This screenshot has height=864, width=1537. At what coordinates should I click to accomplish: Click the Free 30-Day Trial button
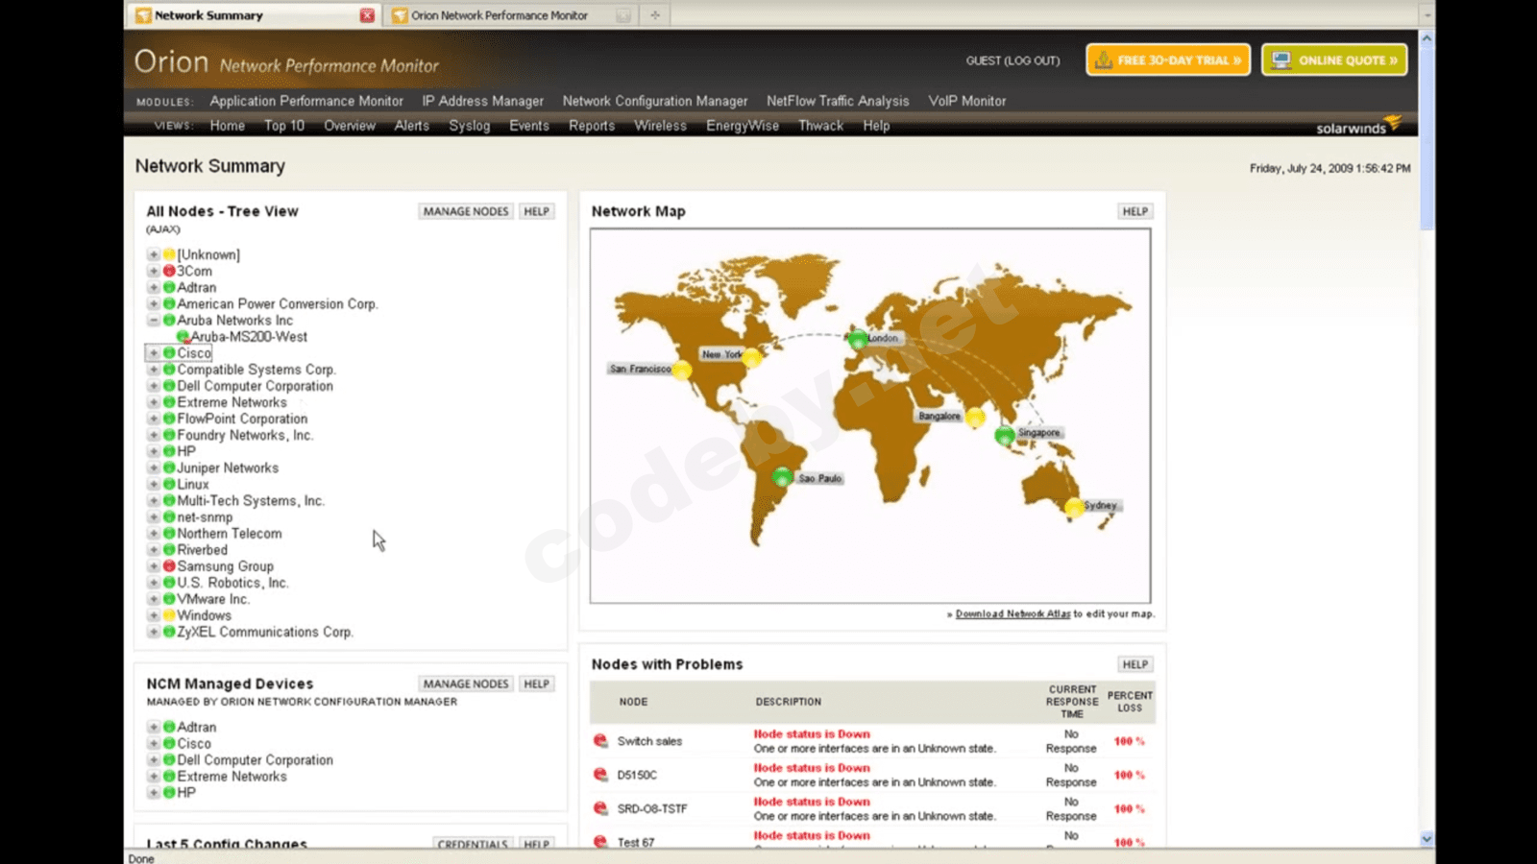click(1168, 60)
